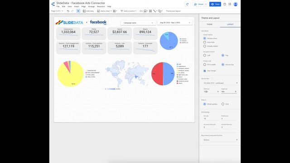
Task: Open the date range picker
Action: tap(175, 23)
